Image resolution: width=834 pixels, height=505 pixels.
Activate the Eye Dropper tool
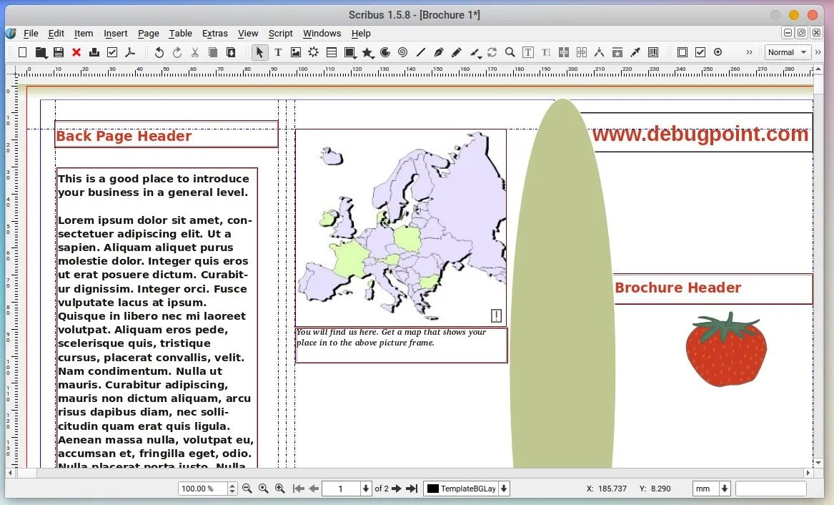click(635, 52)
